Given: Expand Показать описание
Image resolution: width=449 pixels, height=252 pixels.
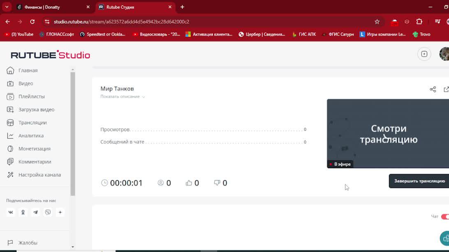Looking at the screenshot, I should click(123, 96).
